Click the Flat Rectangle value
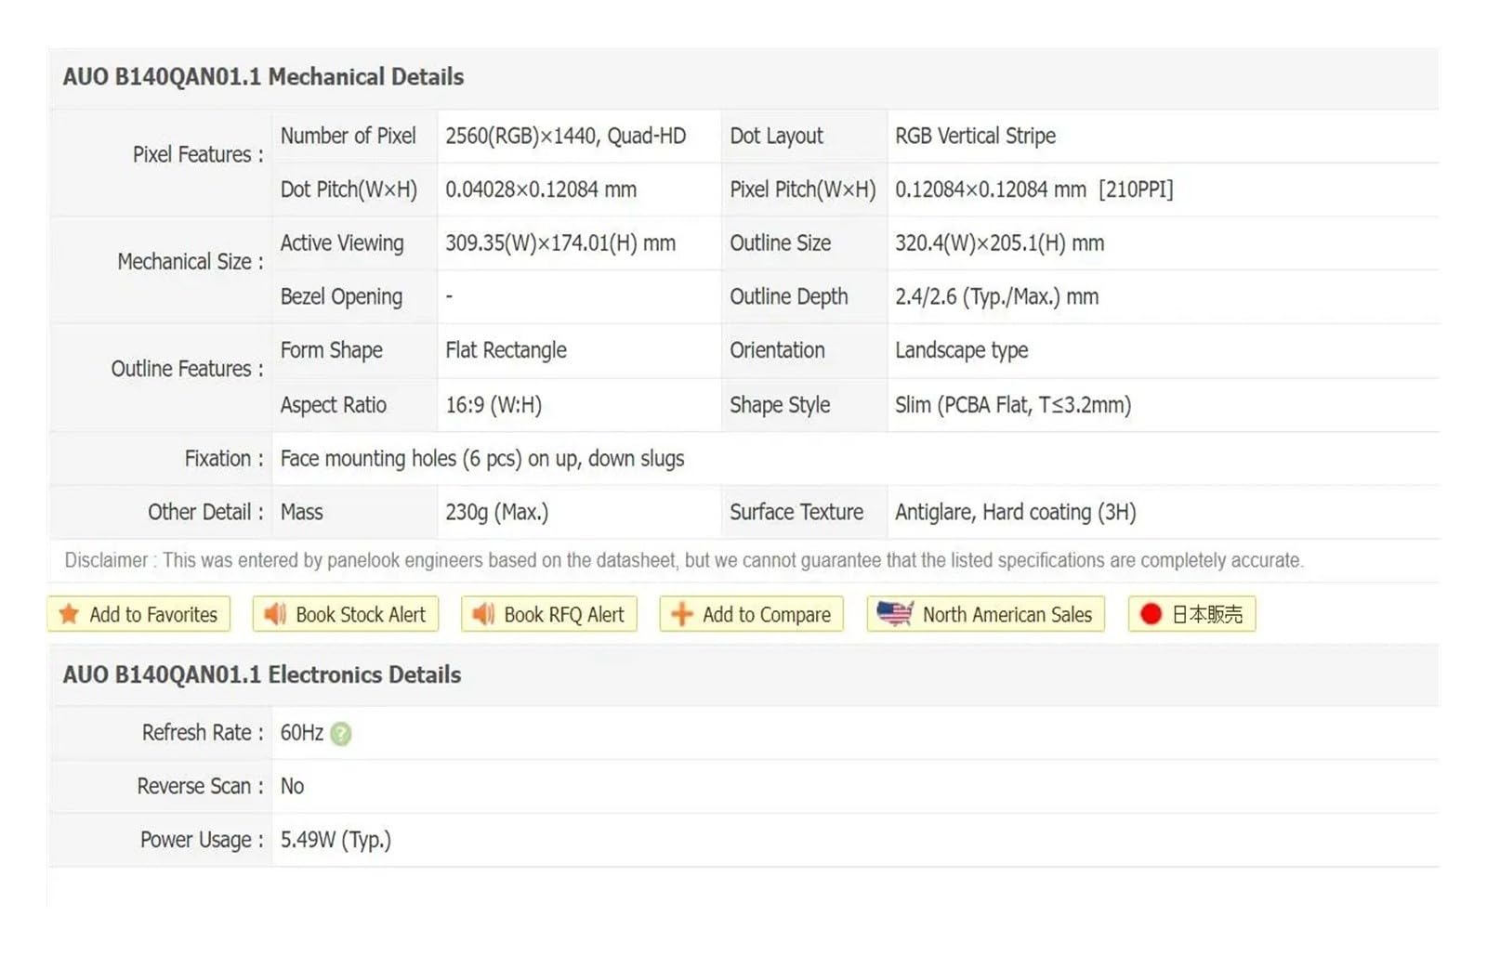Viewport: 1487px width, 955px height. 506,350
